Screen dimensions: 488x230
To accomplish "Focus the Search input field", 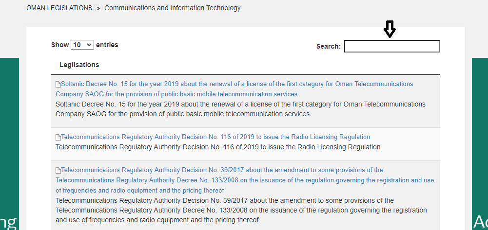I will [x=392, y=46].
